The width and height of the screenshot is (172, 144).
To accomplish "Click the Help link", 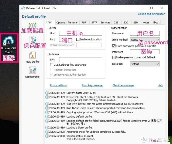I will pyautogui.click(x=160, y=85).
